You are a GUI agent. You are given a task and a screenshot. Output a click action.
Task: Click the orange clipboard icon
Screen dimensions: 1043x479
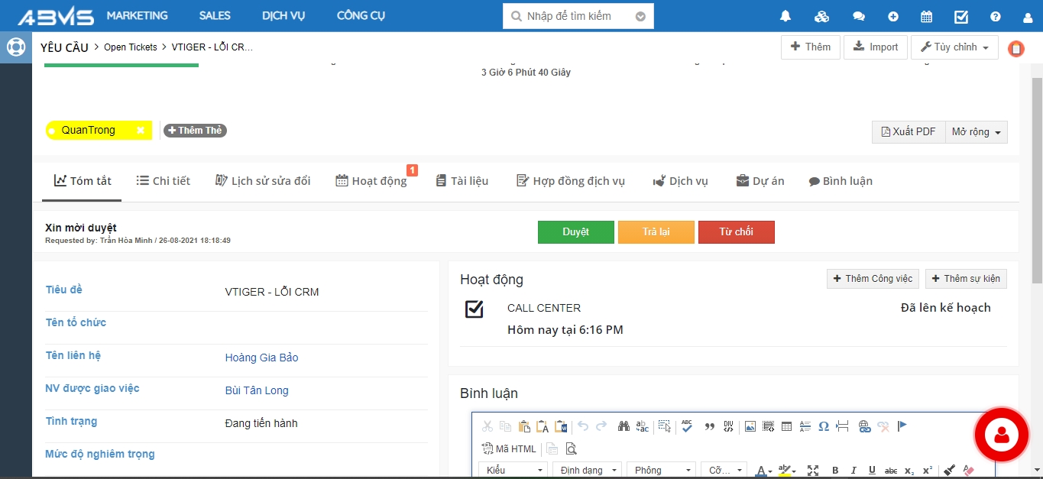click(x=1015, y=49)
